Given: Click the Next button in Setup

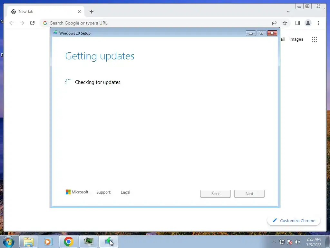Looking at the screenshot, I should (249, 194).
